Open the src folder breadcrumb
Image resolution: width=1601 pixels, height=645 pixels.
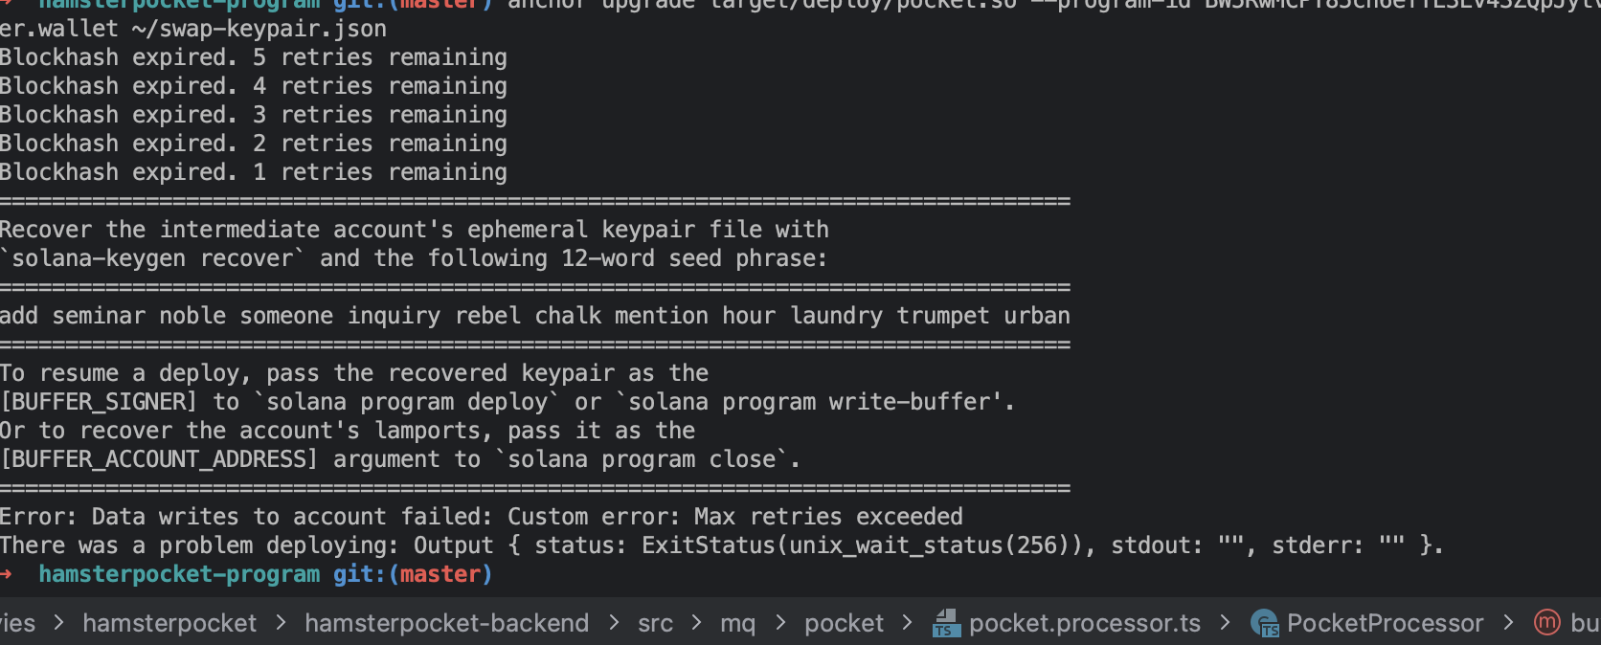point(655,623)
